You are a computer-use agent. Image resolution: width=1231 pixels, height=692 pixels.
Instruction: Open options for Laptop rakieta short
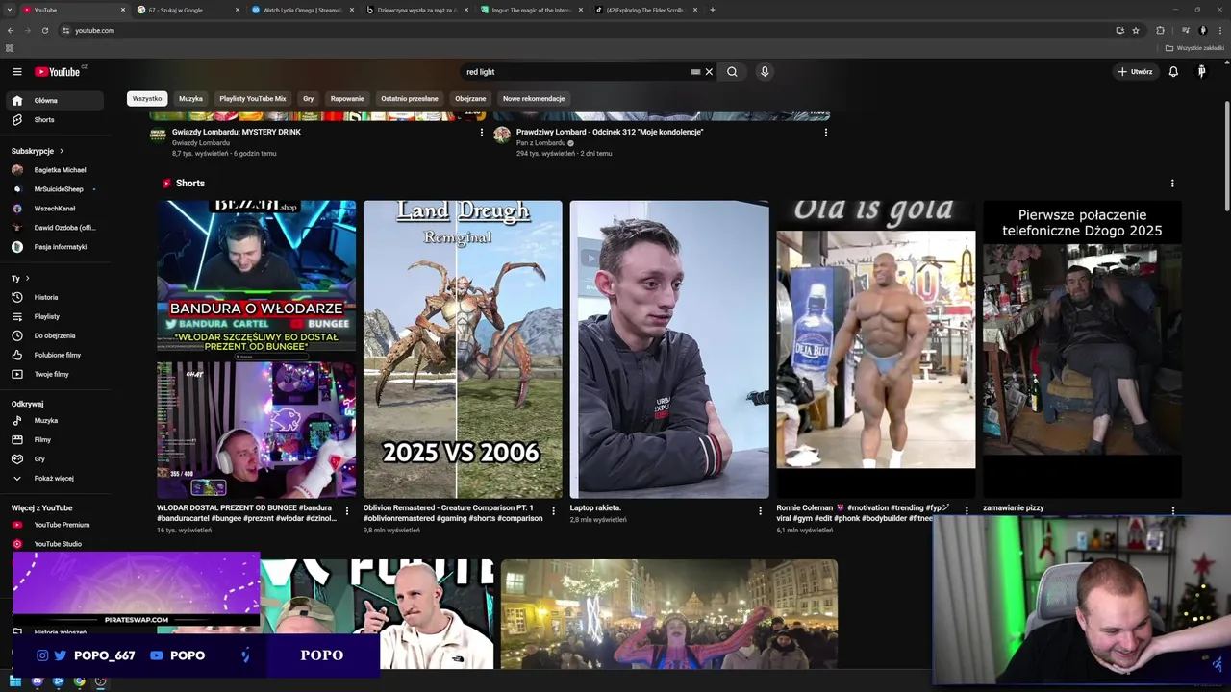pyautogui.click(x=760, y=511)
